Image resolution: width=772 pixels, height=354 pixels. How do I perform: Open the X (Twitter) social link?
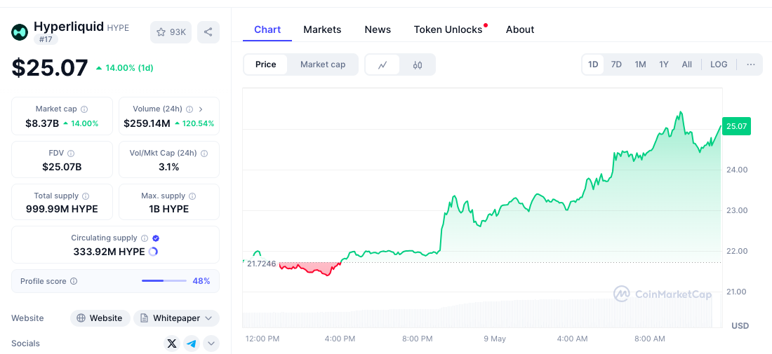click(x=172, y=343)
